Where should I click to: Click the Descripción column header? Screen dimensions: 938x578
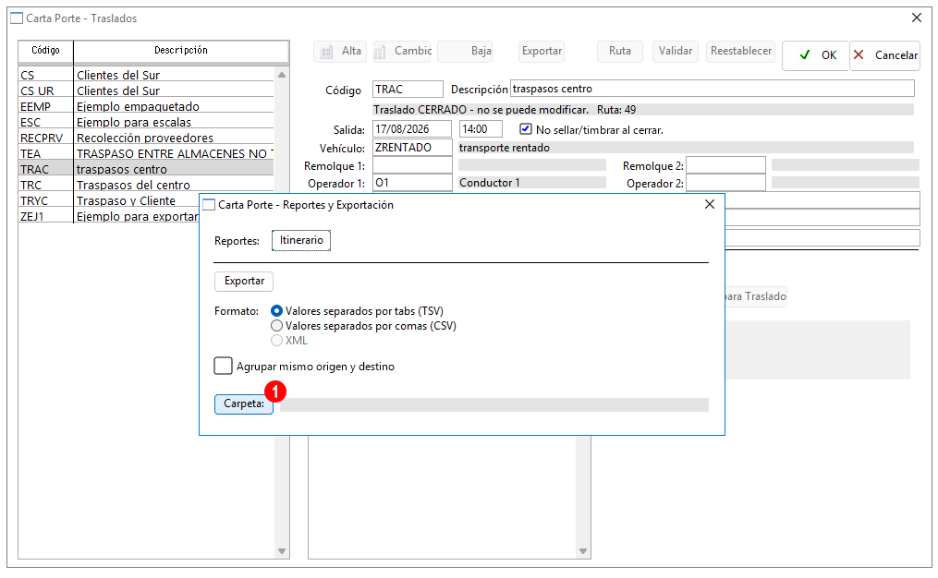coord(181,51)
